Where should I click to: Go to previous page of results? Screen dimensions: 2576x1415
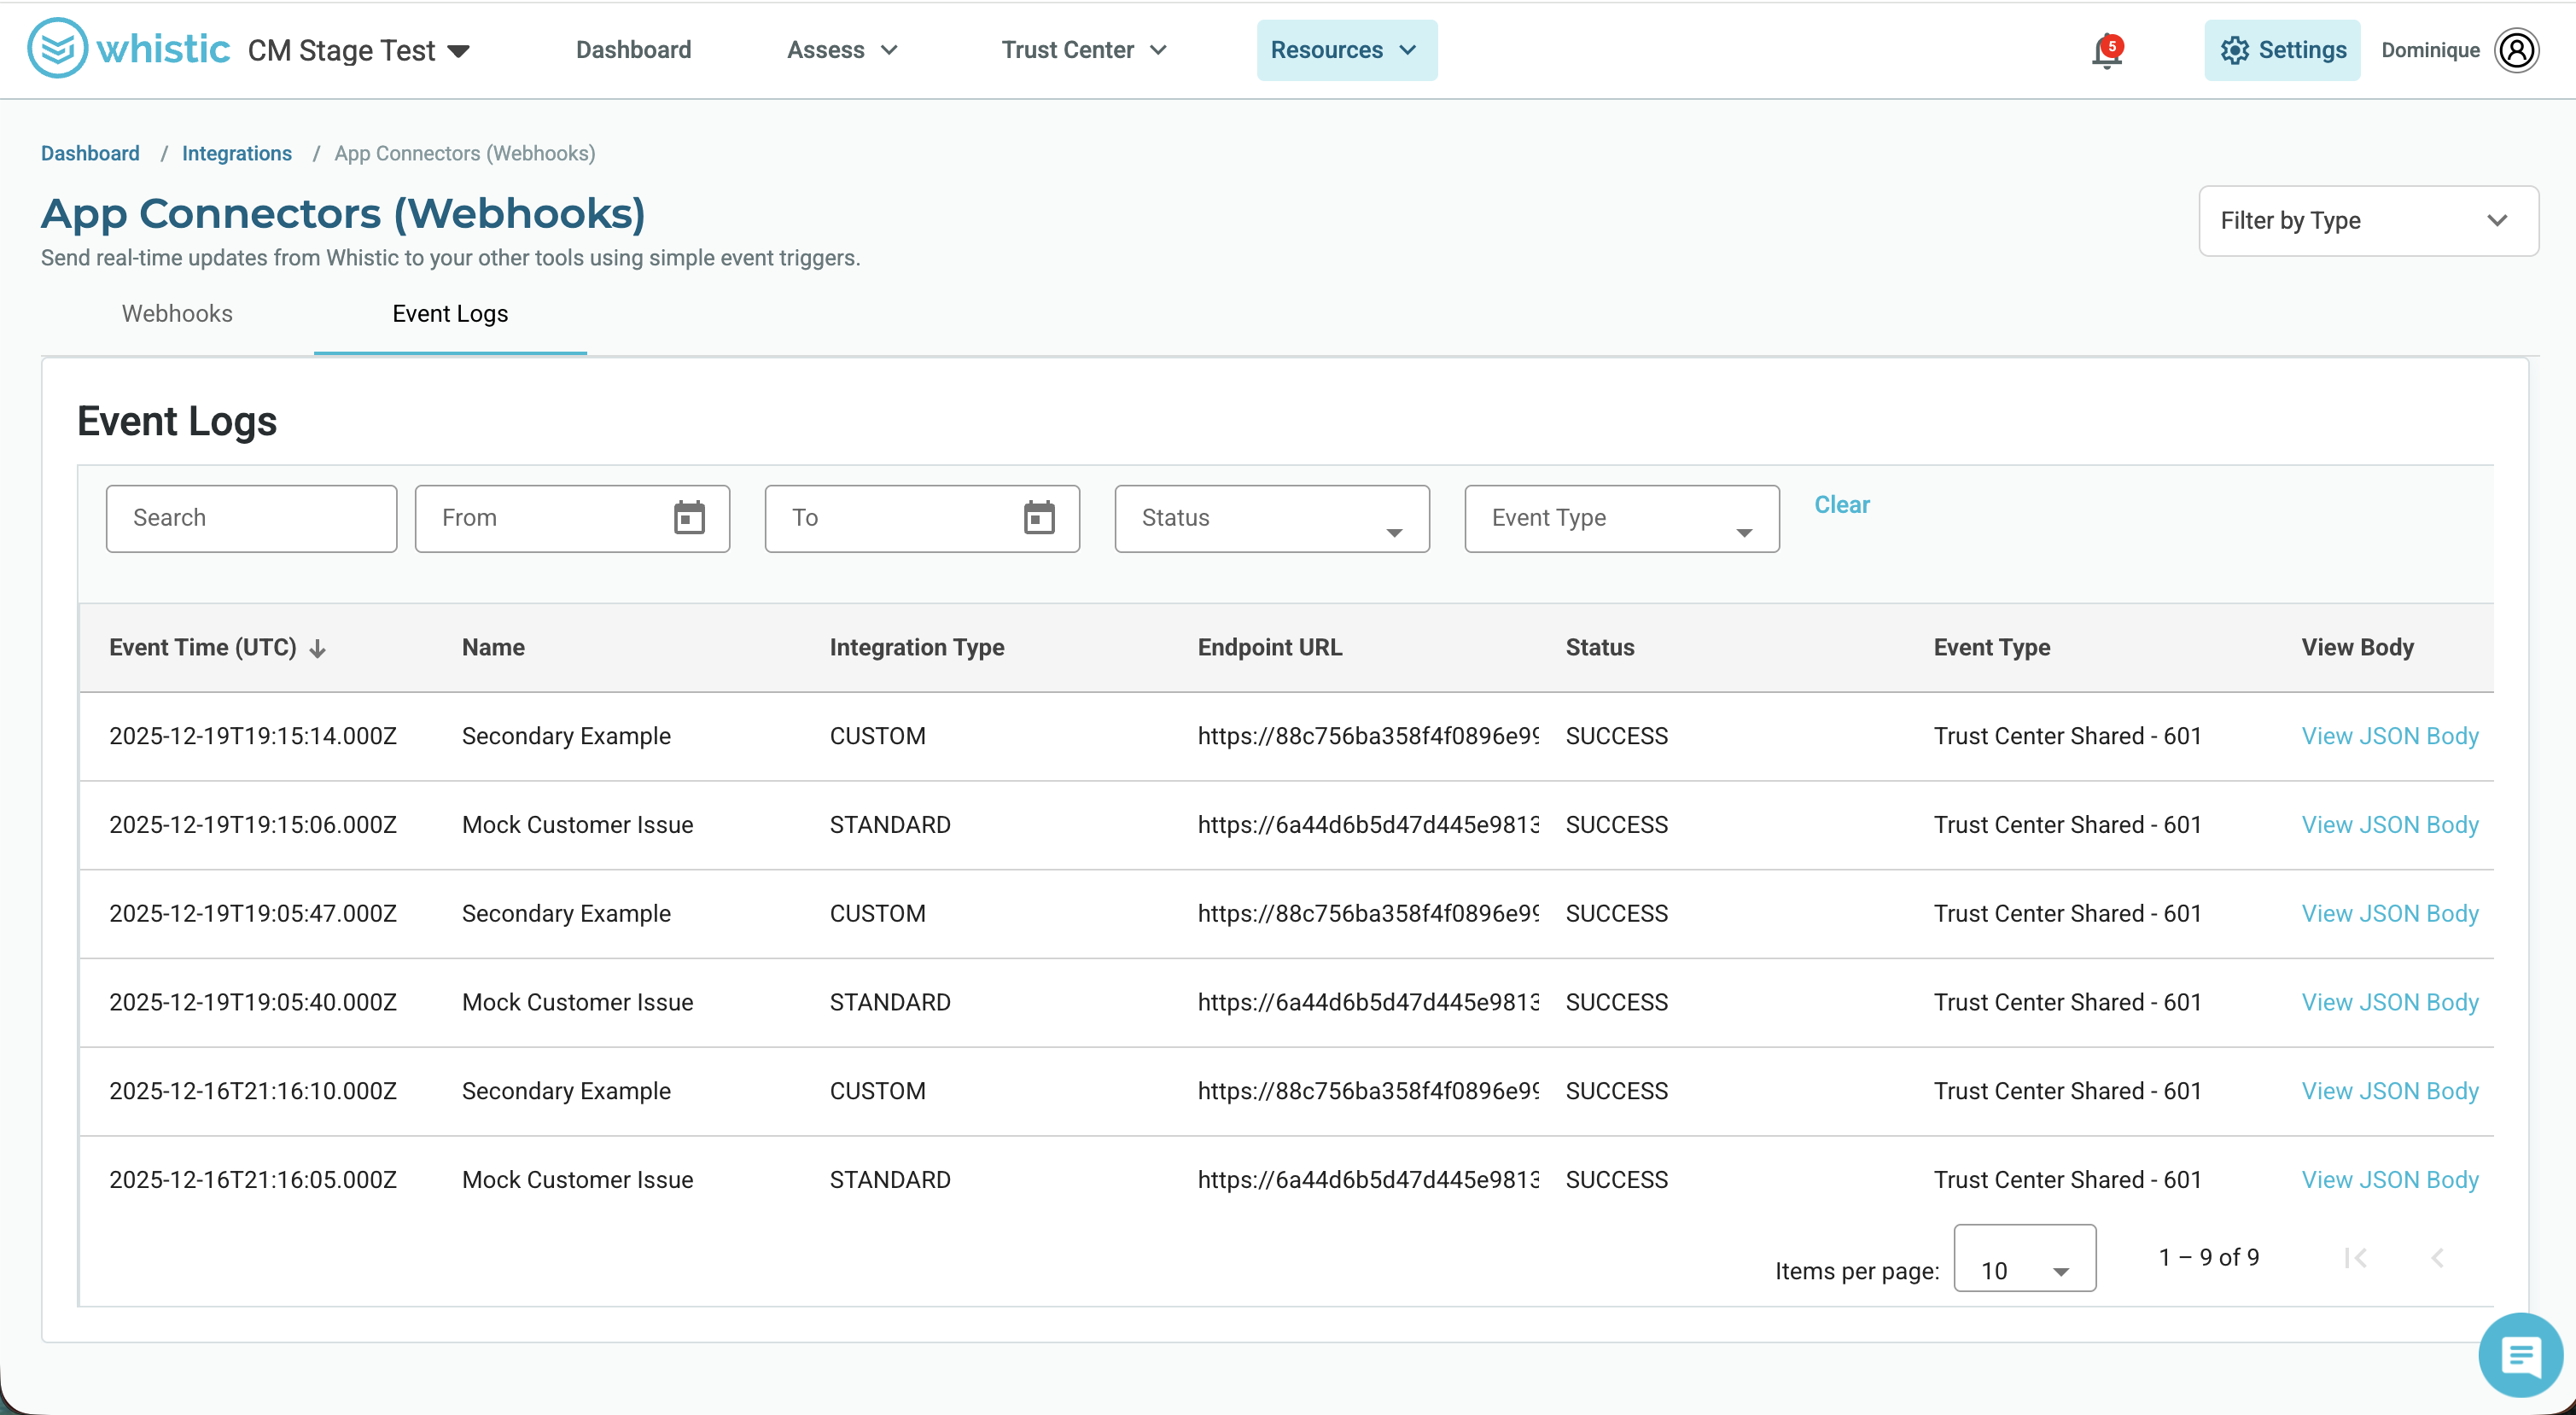click(2437, 1258)
